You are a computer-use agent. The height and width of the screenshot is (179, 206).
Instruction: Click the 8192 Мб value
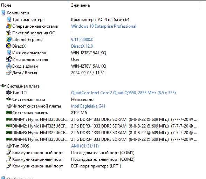tap(79, 113)
